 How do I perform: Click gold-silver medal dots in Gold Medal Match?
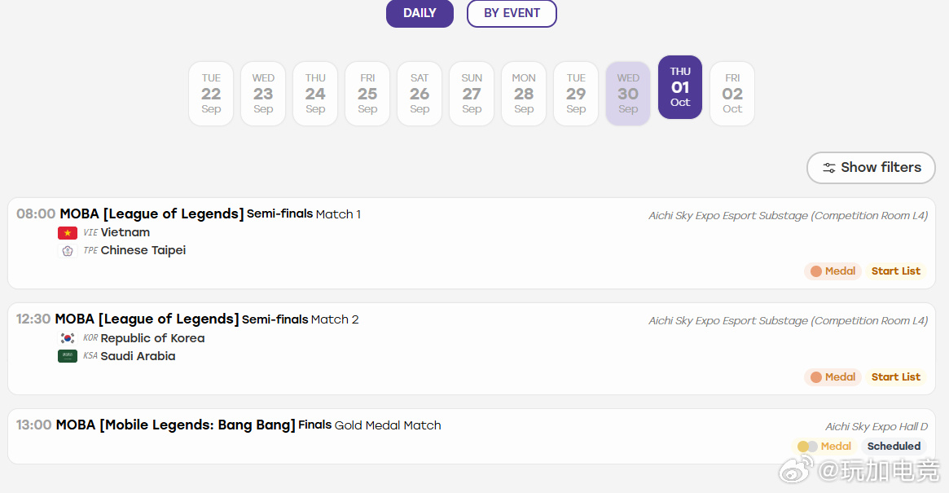pyautogui.click(x=807, y=447)
